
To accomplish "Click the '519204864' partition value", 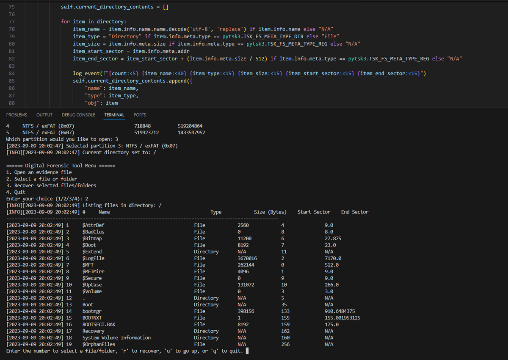I will click(x=190, y=126).
